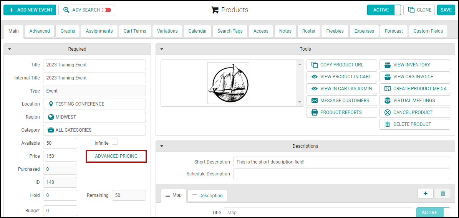This screenshot has width=459, height=218.
Task: Collapse the Tools panel
Action: click(x=161, y=49)
